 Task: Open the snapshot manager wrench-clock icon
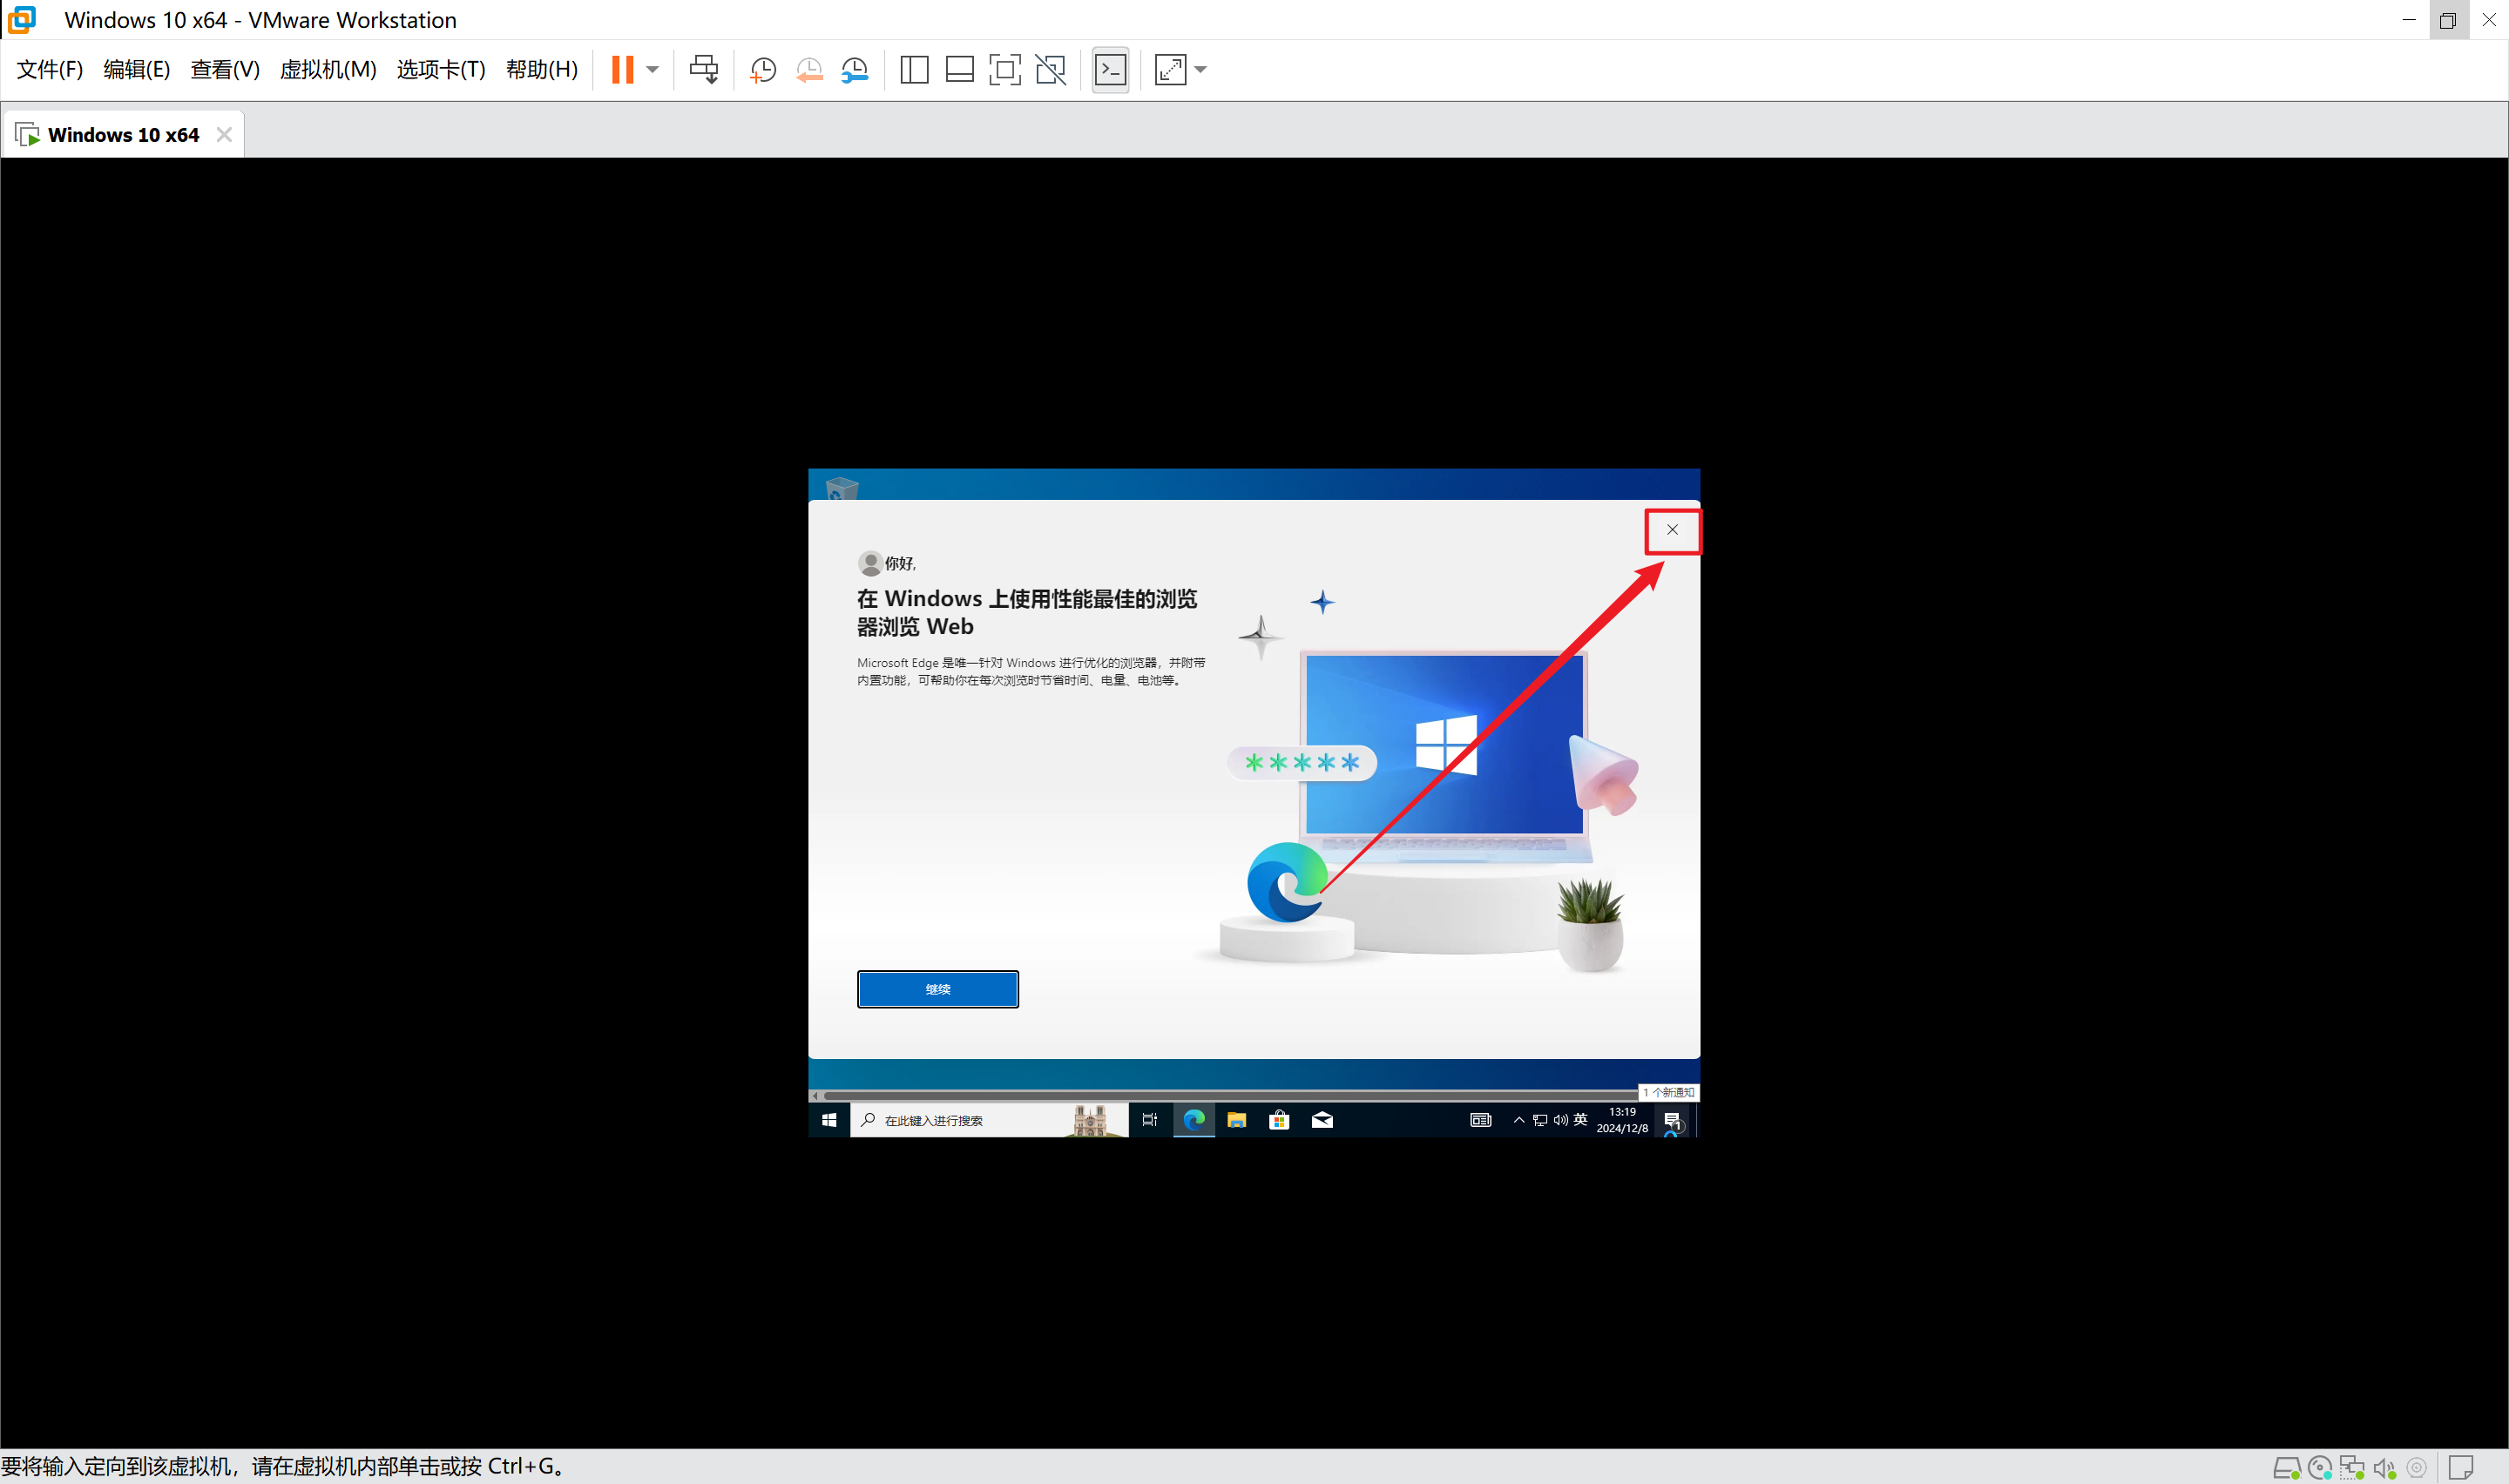(855, 69)
